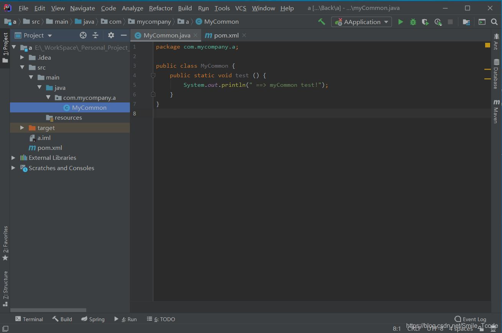
Task: Select pom.xml in the project tree
Action: [50, 148]
